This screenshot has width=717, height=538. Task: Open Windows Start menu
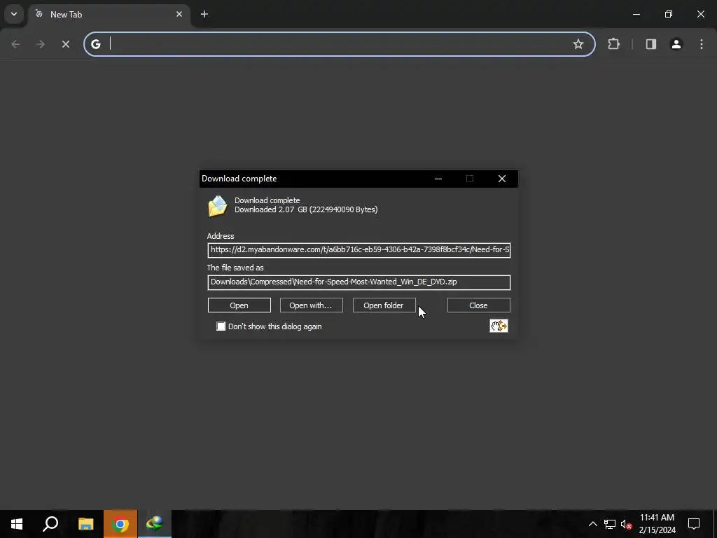[x=17, y=524]
